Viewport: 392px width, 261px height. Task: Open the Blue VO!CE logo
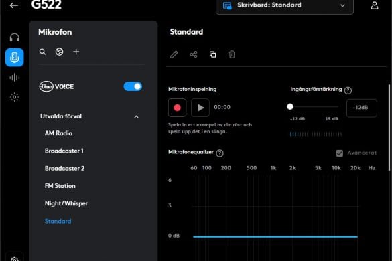coord(56,86)
